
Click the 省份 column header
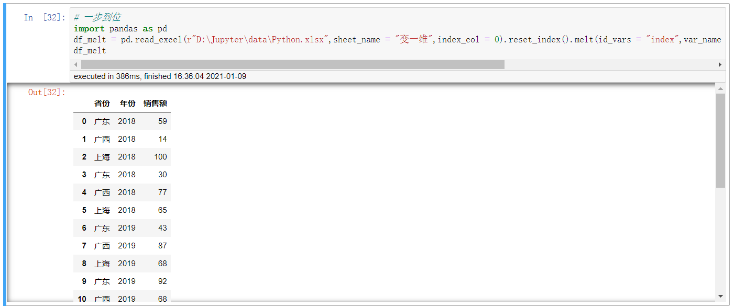pyautogui.click(x=102, y=104)
